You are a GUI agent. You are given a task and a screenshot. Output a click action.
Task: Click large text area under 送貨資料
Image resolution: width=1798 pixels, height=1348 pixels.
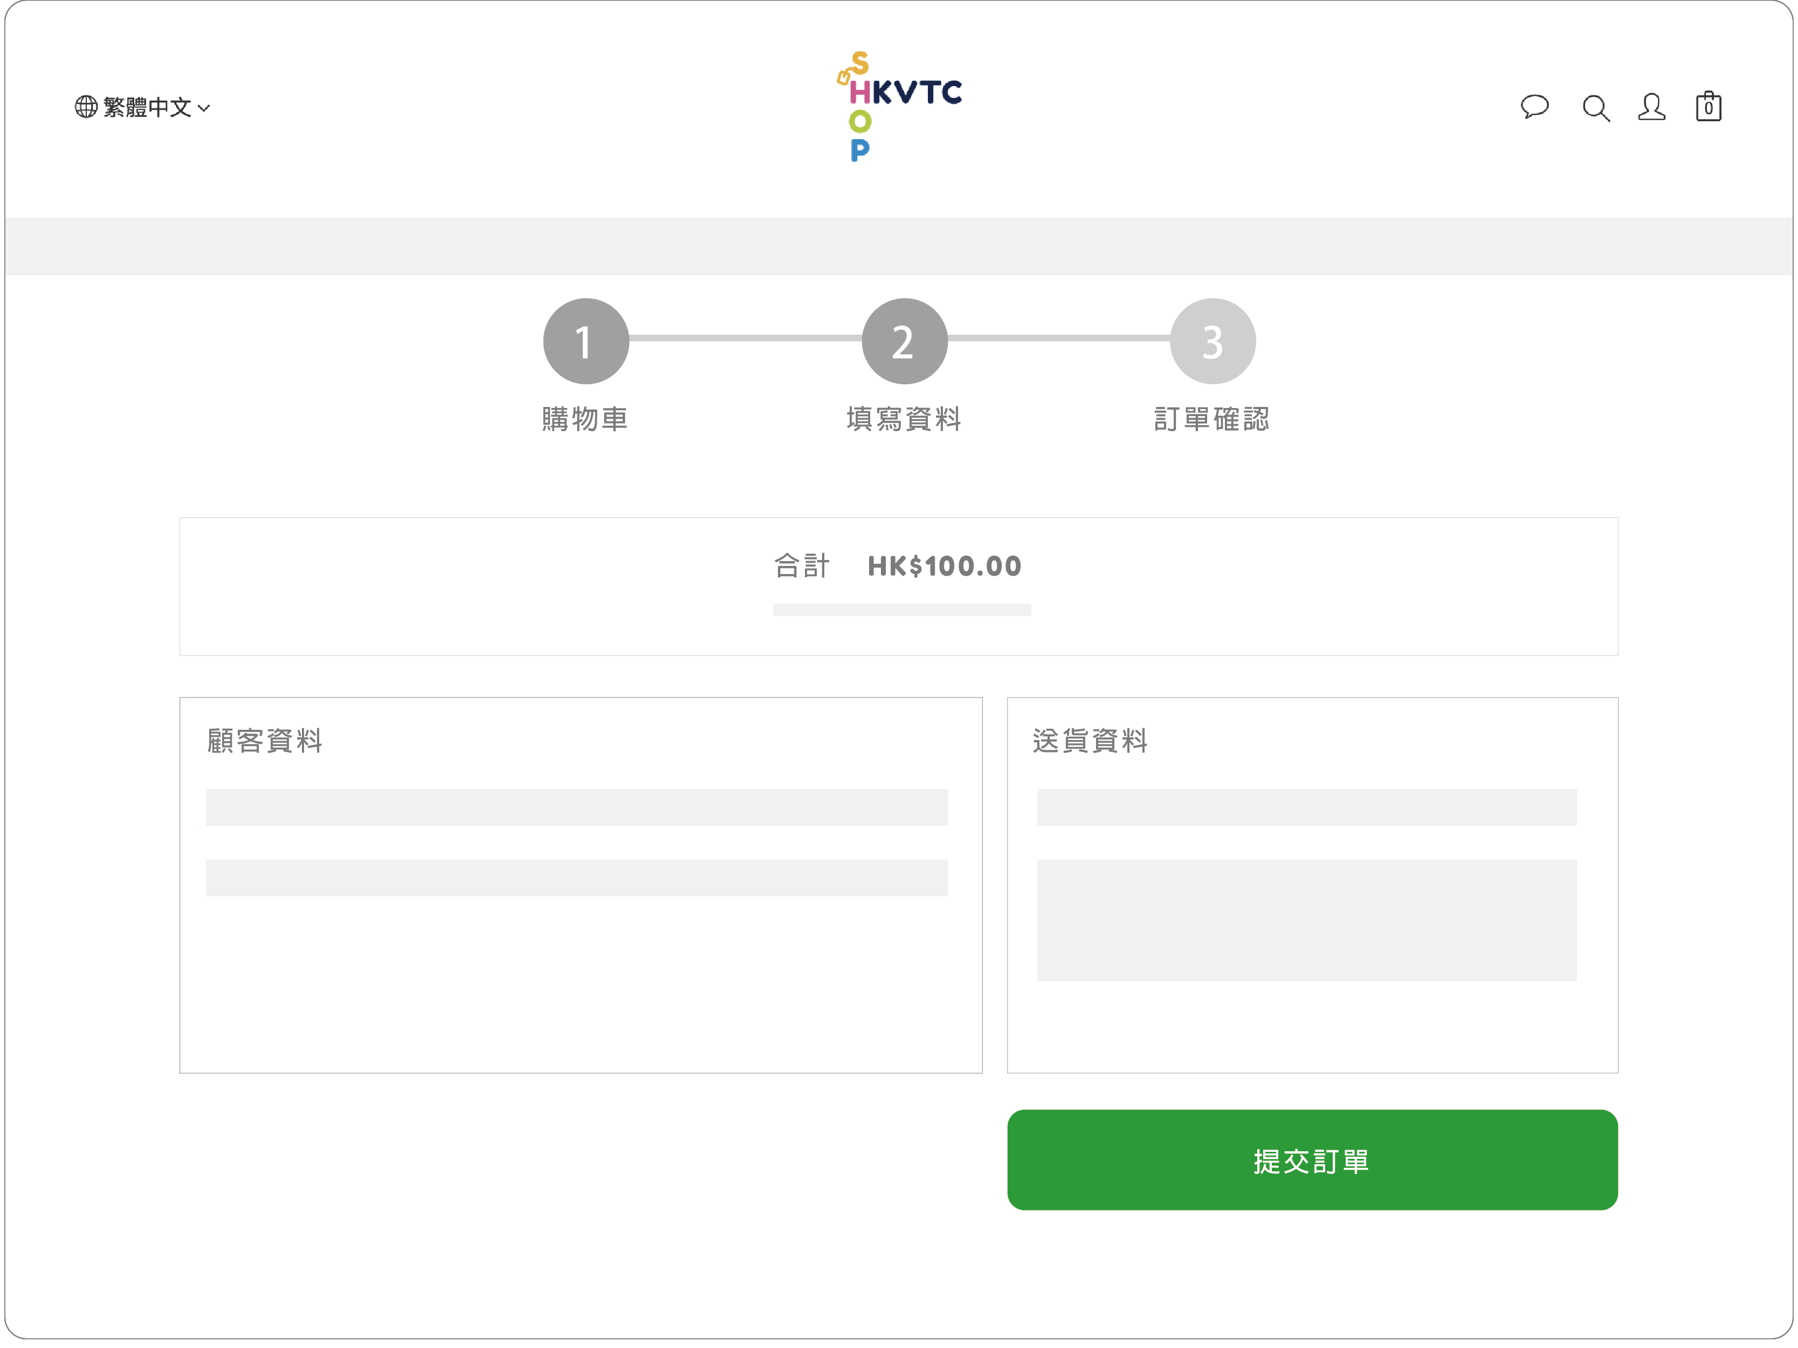[x=1306, y=920]
